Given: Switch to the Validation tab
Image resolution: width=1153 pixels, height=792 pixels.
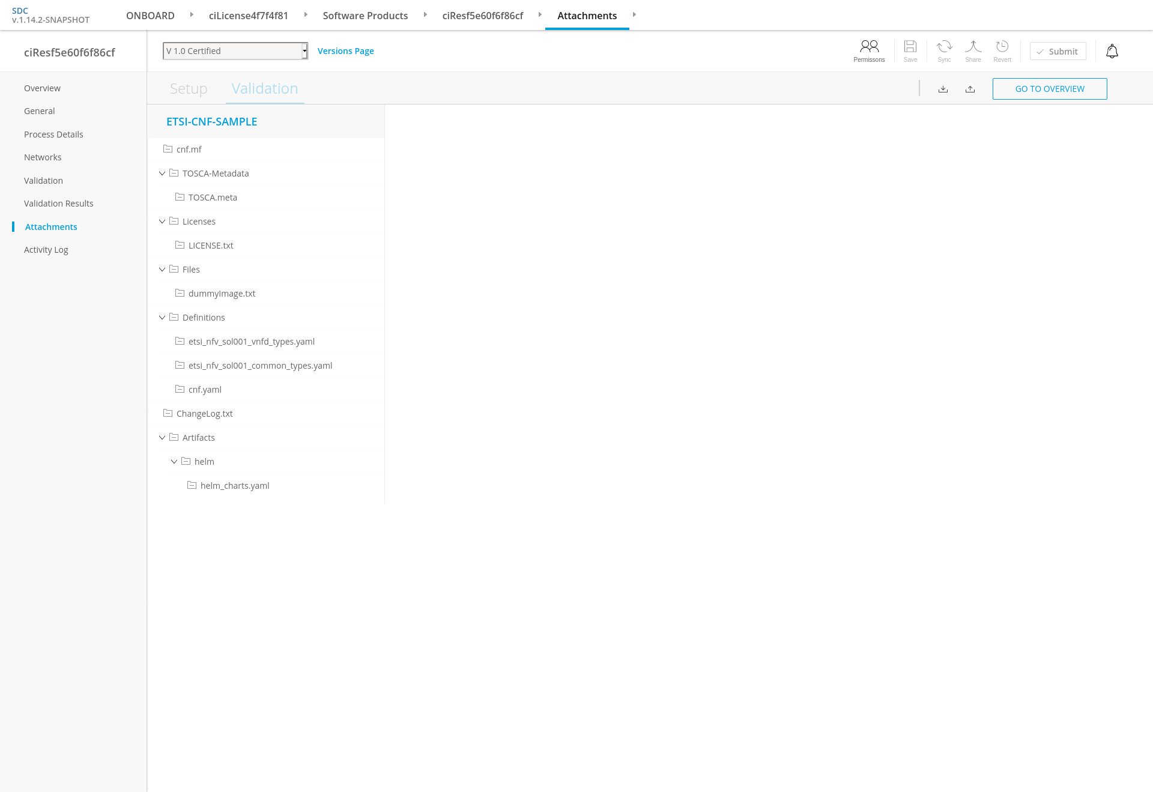Looking at the screenshot, I should click(265, 89).
